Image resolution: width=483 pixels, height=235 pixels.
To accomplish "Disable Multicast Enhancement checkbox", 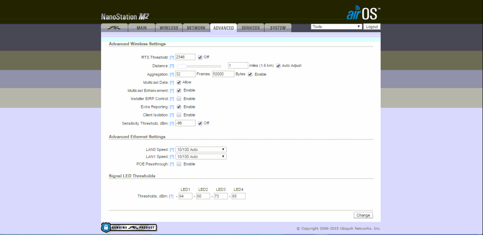I will [x=179, y=91].
